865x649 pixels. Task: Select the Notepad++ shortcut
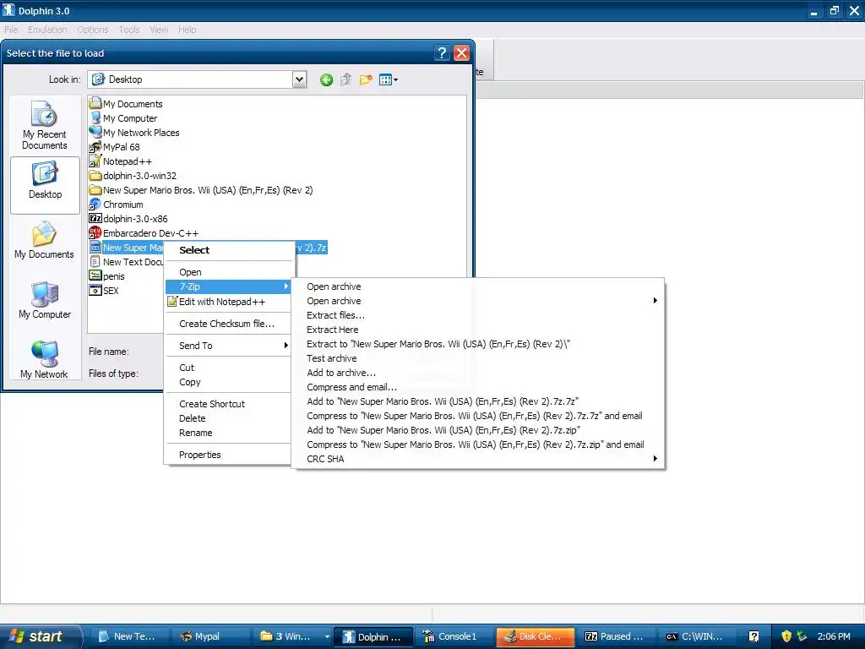pos(120,161)
